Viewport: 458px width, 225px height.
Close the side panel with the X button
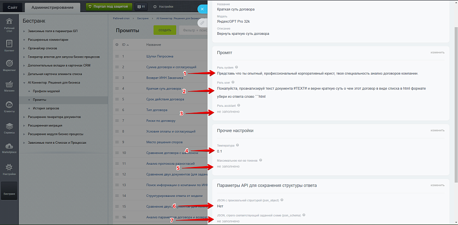202,8
